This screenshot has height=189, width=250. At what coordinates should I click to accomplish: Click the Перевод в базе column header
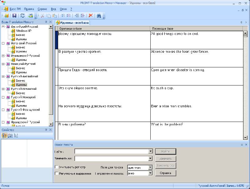click(197, 29)
